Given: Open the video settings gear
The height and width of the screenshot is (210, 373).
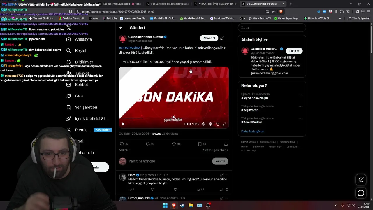Looking at the screenshot, I should pyautogui.click(x=210, y=124).
